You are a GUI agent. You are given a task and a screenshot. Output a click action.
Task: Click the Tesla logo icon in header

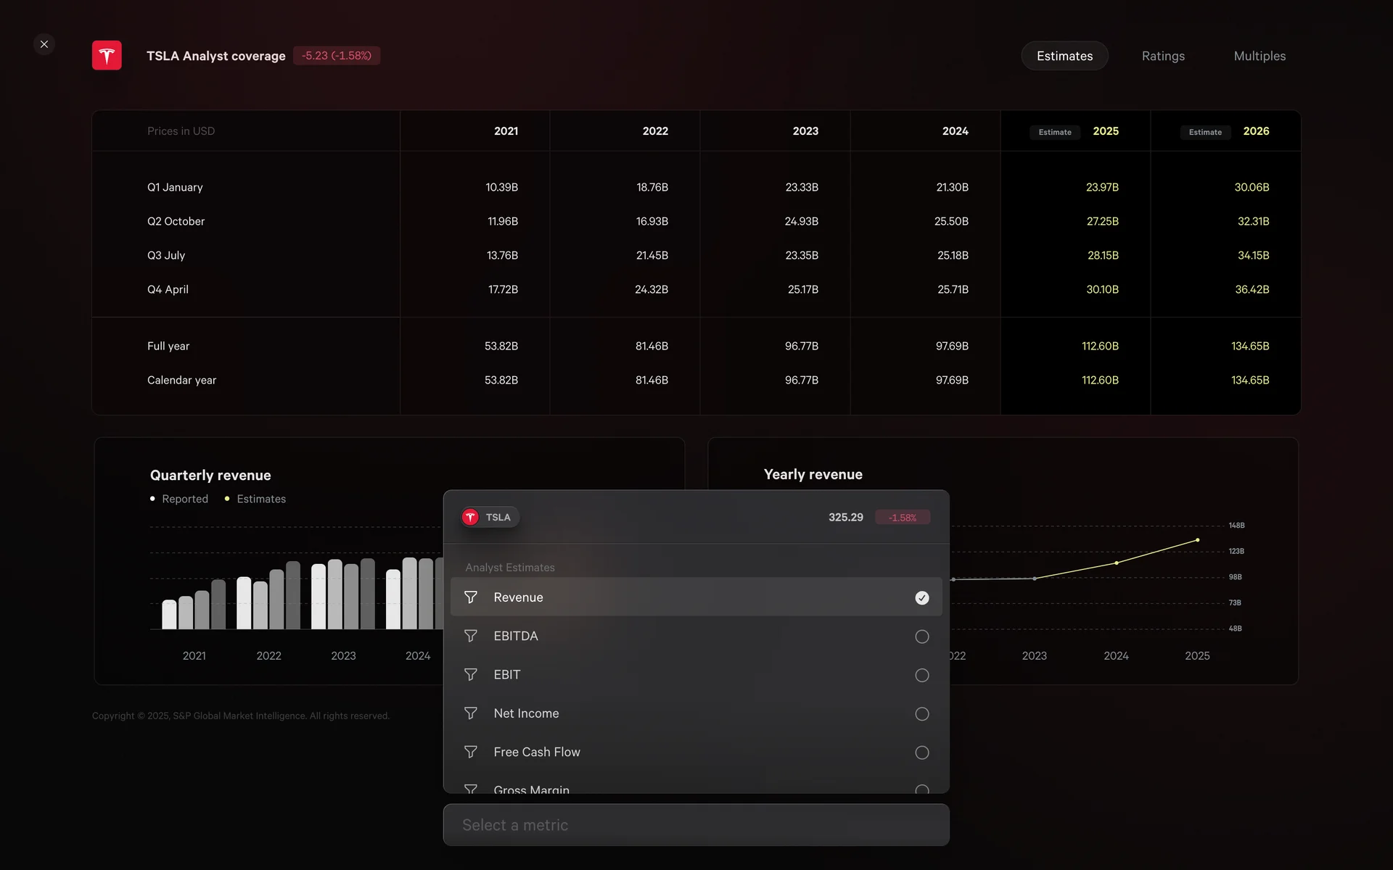(107, 56)
